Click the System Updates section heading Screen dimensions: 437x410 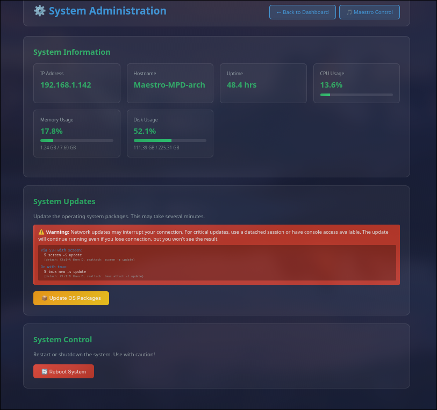(x=64, y=202)
